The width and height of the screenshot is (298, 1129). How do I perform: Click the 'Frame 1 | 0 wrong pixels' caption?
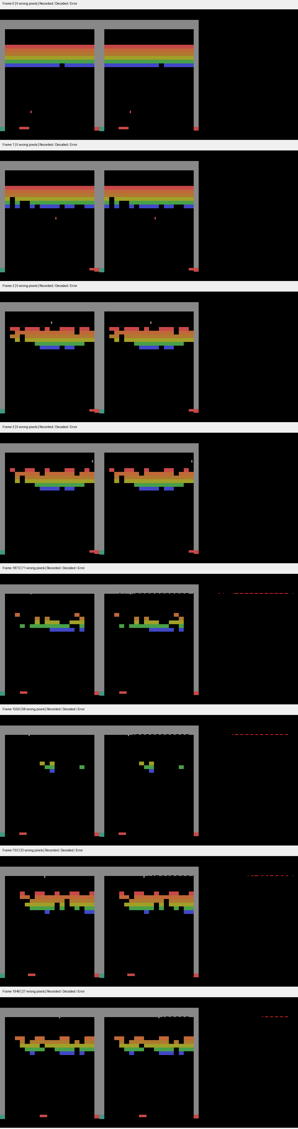(40, 145)
